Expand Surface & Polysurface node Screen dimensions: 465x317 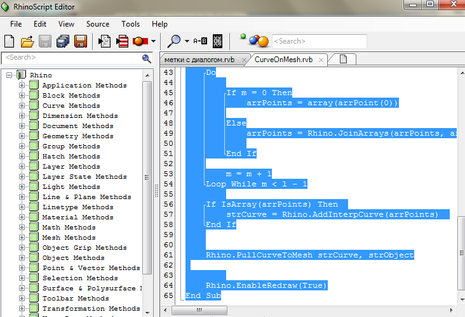(x=22, y=288)
